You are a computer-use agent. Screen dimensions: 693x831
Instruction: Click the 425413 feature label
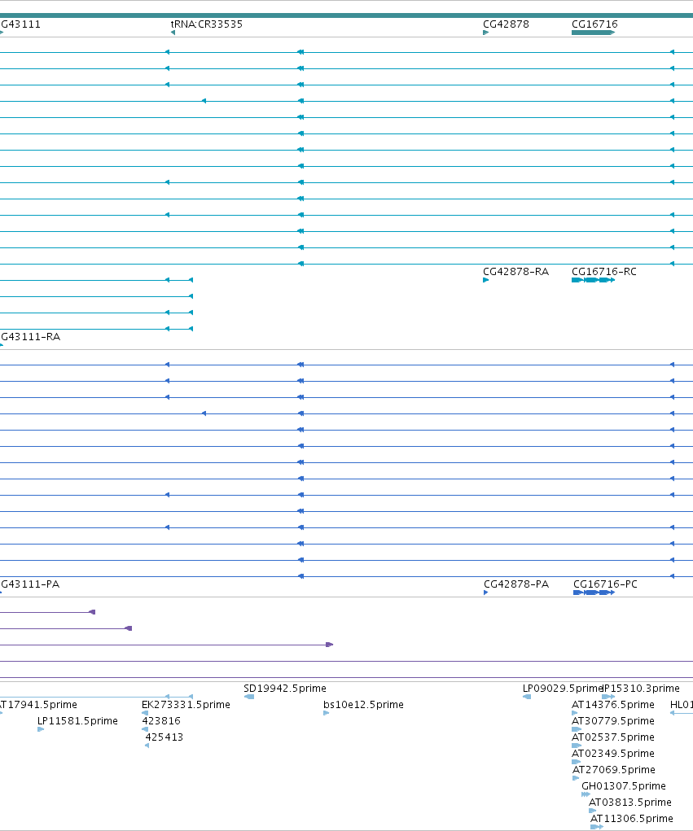[x=164, y=737]
